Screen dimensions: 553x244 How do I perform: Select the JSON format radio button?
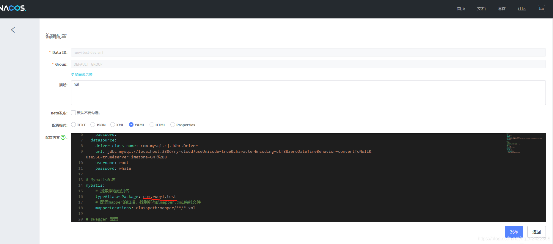tap(93, 125)
